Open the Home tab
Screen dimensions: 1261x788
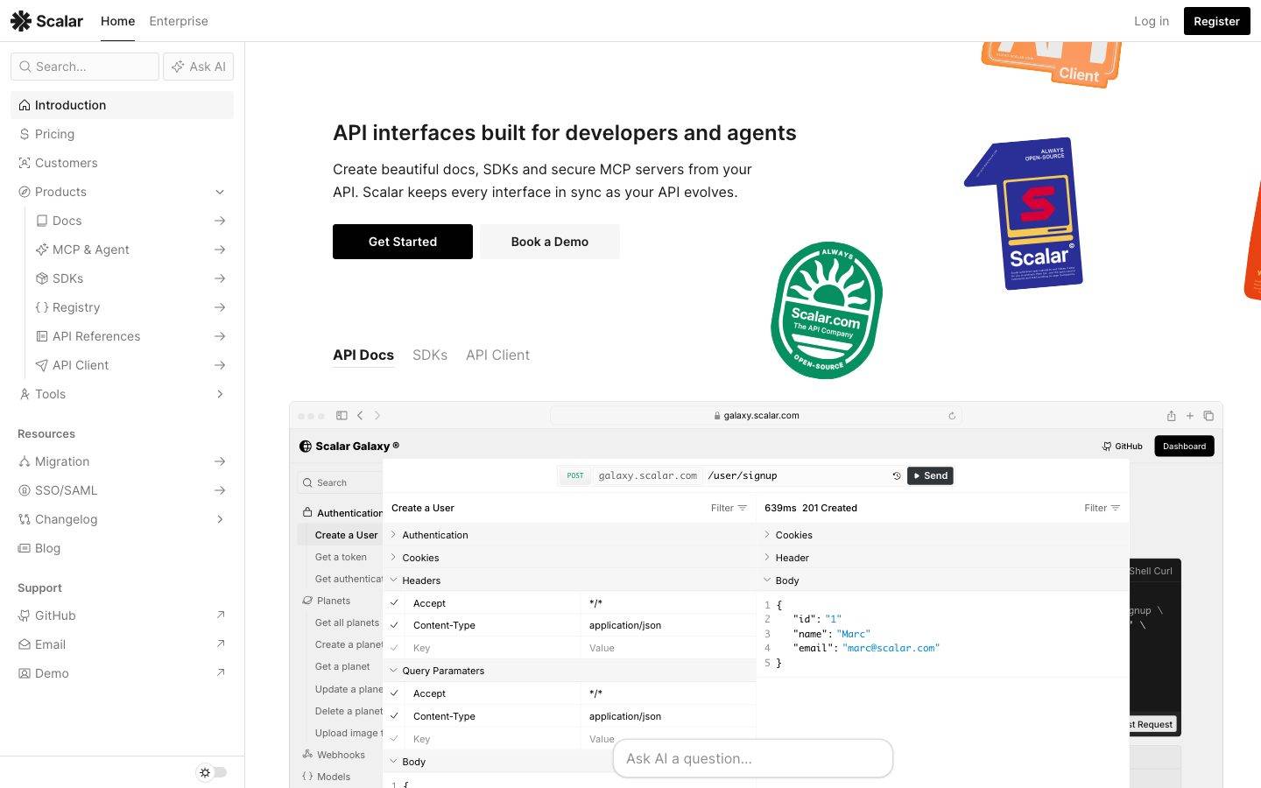pyautogui.click(x=117, y=21)
